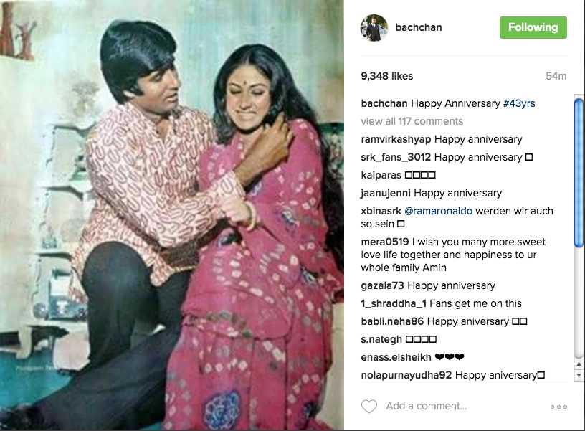Open nolapurnayudha92's commenter profile
This screenshot has height=431, width=585.
(406, 375)
